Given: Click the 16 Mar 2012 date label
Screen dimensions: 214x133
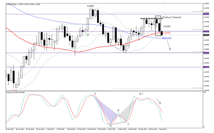Looking at the screenshot, I should click(133, 129).
